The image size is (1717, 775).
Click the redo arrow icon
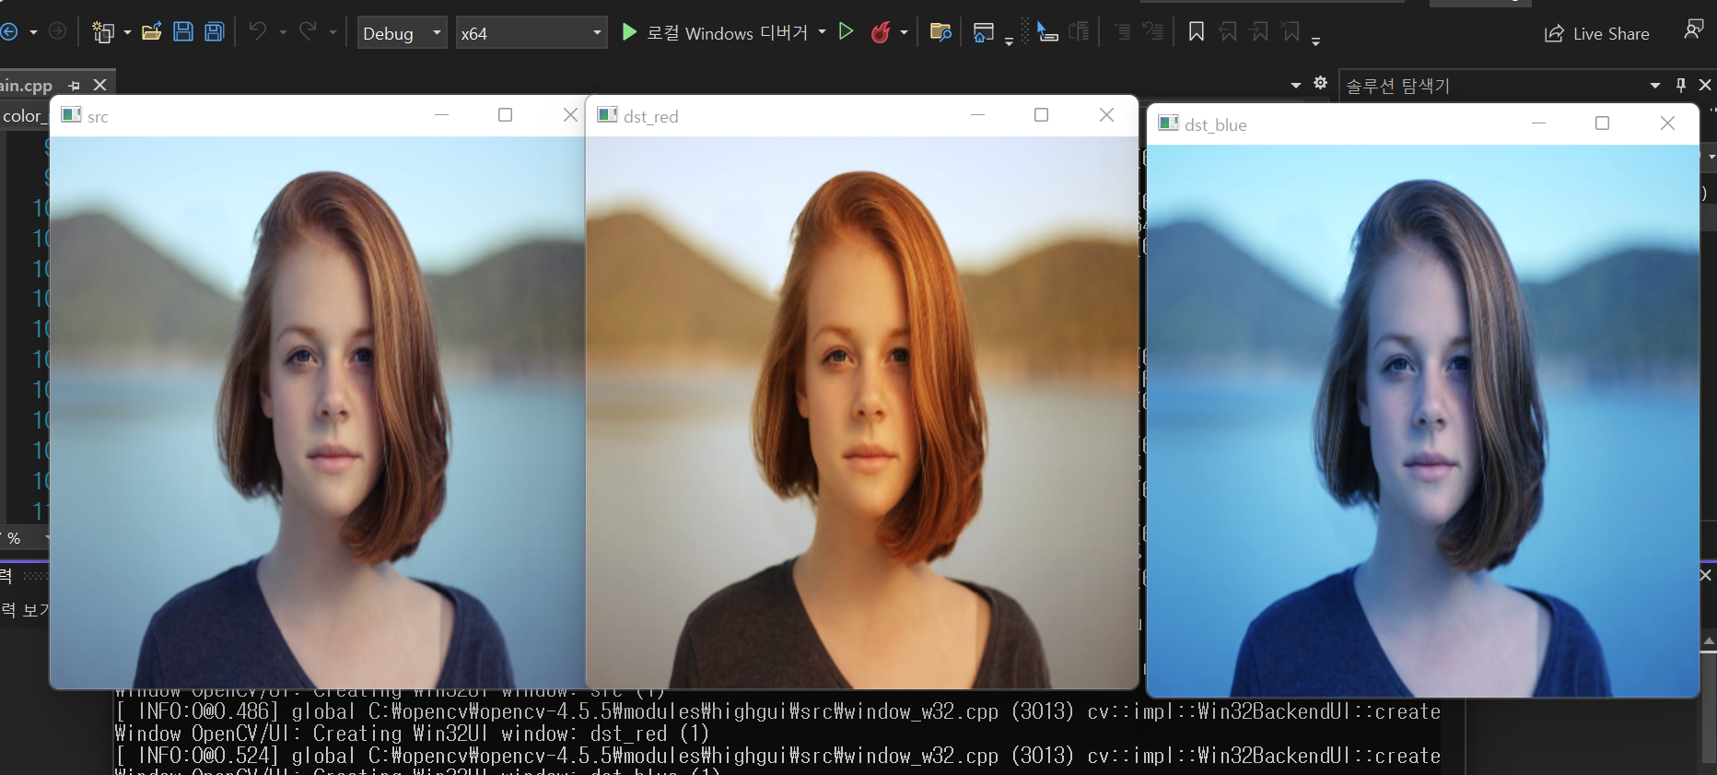[x=308, y=32]
